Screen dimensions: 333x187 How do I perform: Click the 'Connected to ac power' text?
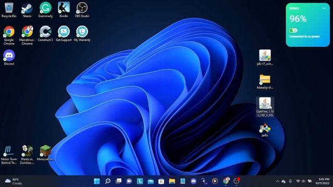(x=304, y=36)
